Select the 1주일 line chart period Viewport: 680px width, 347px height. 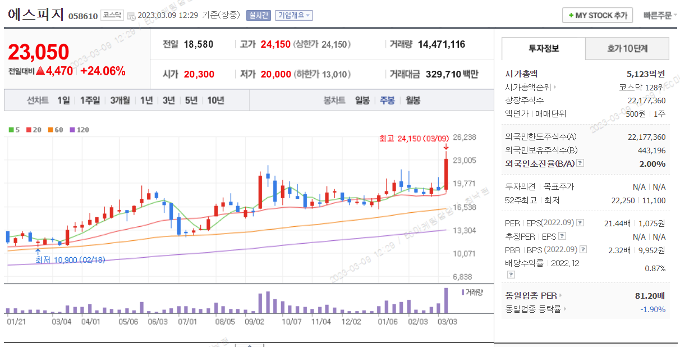pos(90,101)
